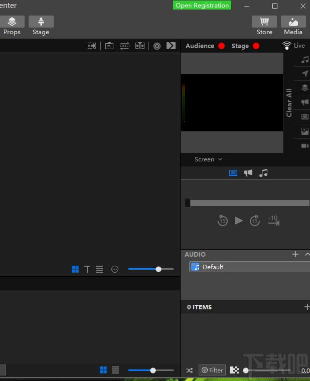This screenshot has width=310, height=381.
Task: Add a new audio playlist with plus
Action: tap(295, 254)
